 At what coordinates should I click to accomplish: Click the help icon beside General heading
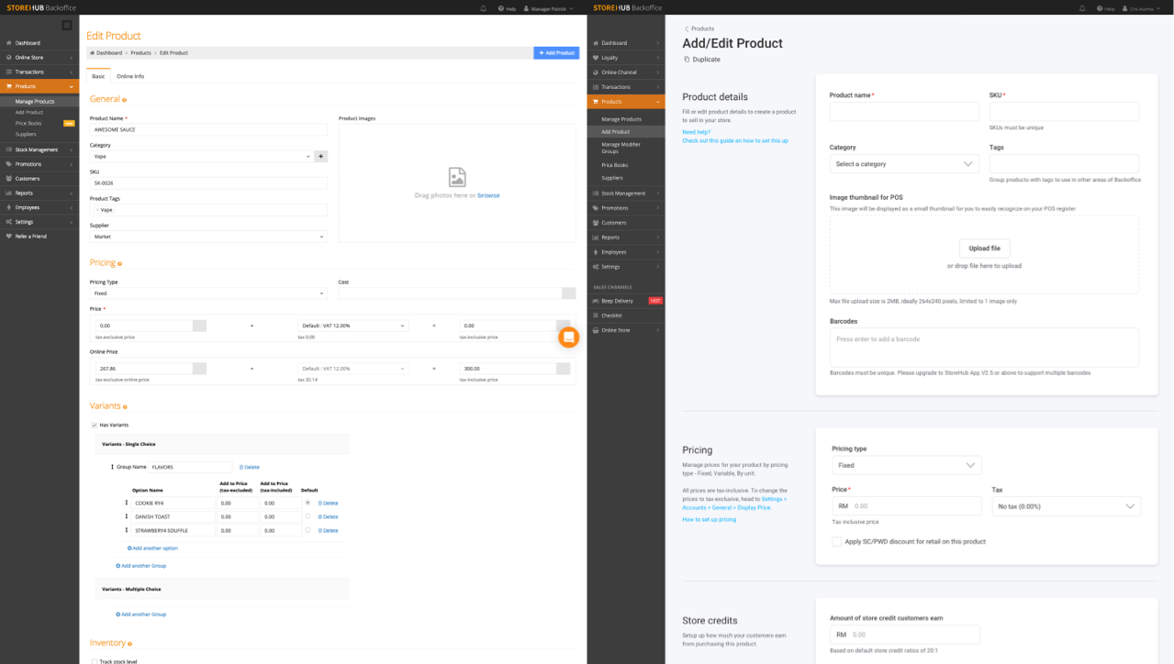[125, 100]
